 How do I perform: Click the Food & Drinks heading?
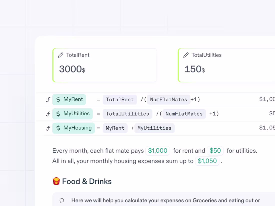pos(87,181)
